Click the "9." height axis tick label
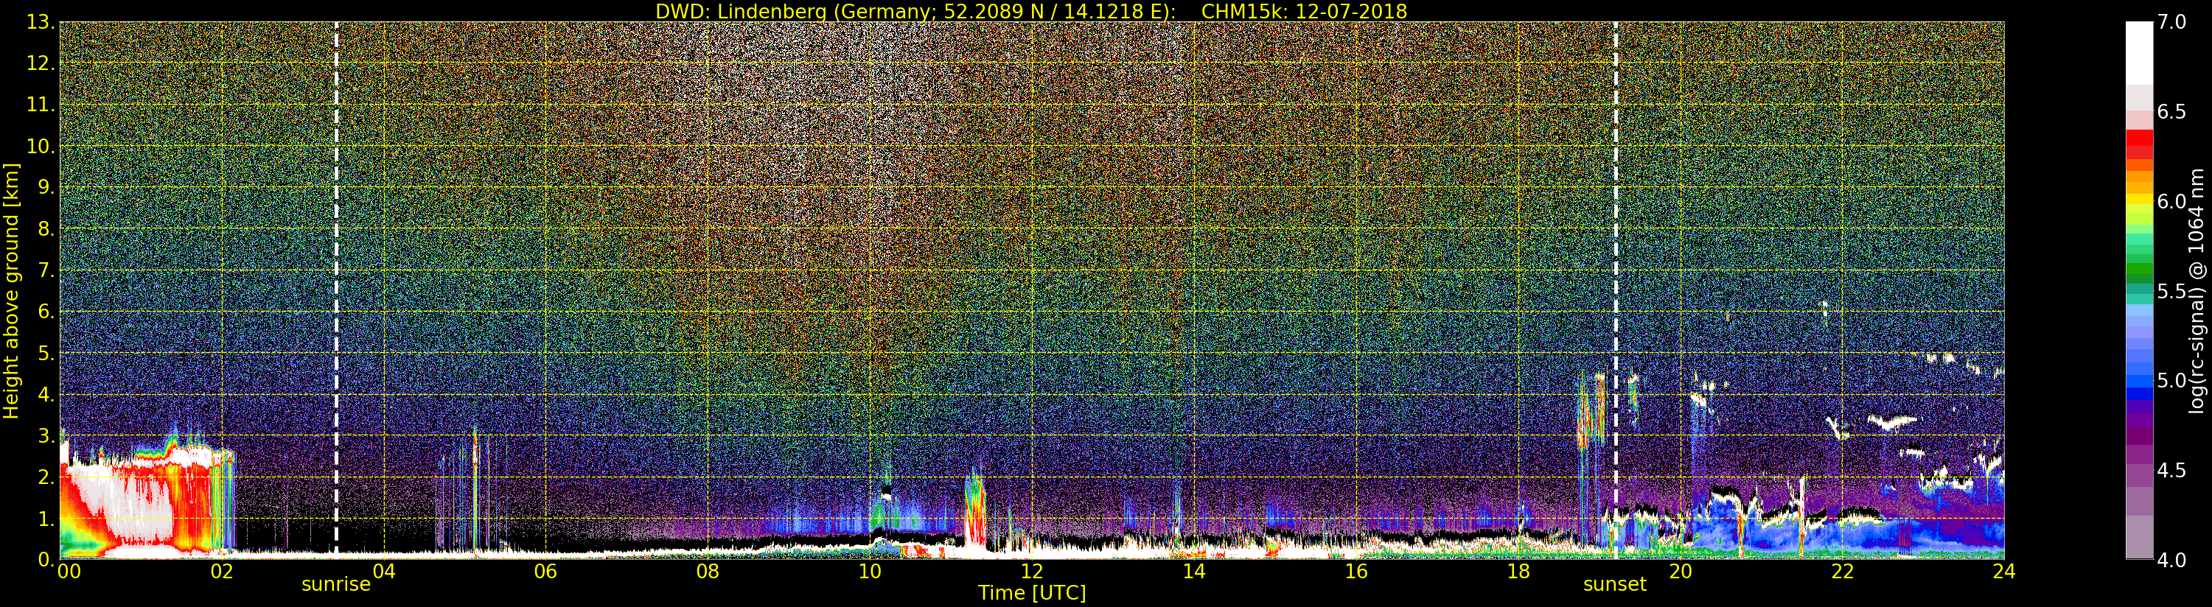 pyautogui.click(x=46, y=187)
